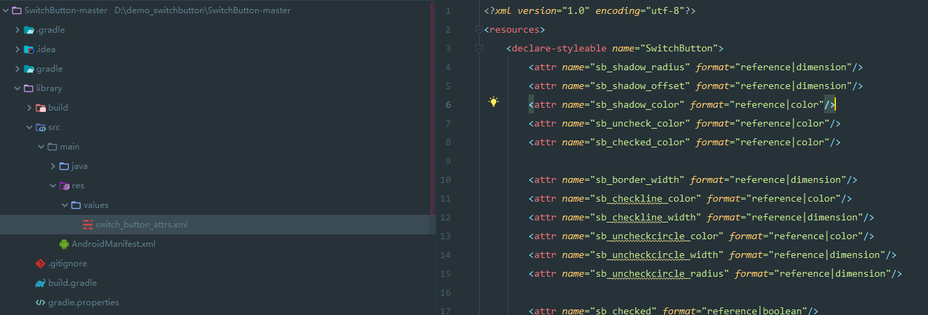Open build.gradle in the tree
The width and height of the screenshot is (928, 315).
click(73, 283)
